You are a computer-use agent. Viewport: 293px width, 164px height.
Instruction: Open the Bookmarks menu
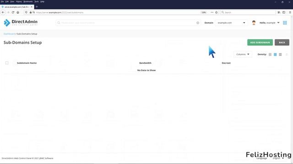click(28, 1)
